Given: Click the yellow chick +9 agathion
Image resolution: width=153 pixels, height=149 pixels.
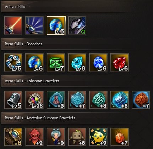Looking at the screenshot, I should pos(98,137).
